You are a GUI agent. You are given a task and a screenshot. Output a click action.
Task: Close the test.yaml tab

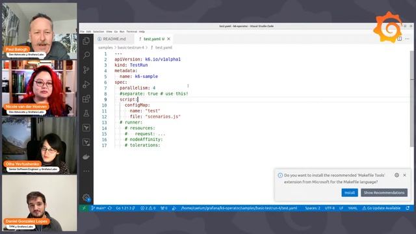168,39
